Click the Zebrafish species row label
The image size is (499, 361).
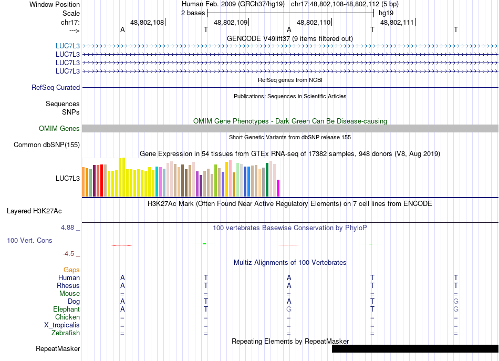[x=66, y=333]
